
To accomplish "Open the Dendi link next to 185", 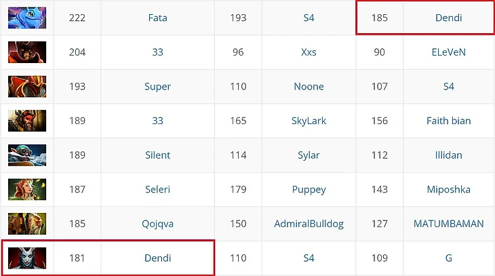I will point(449,18).
